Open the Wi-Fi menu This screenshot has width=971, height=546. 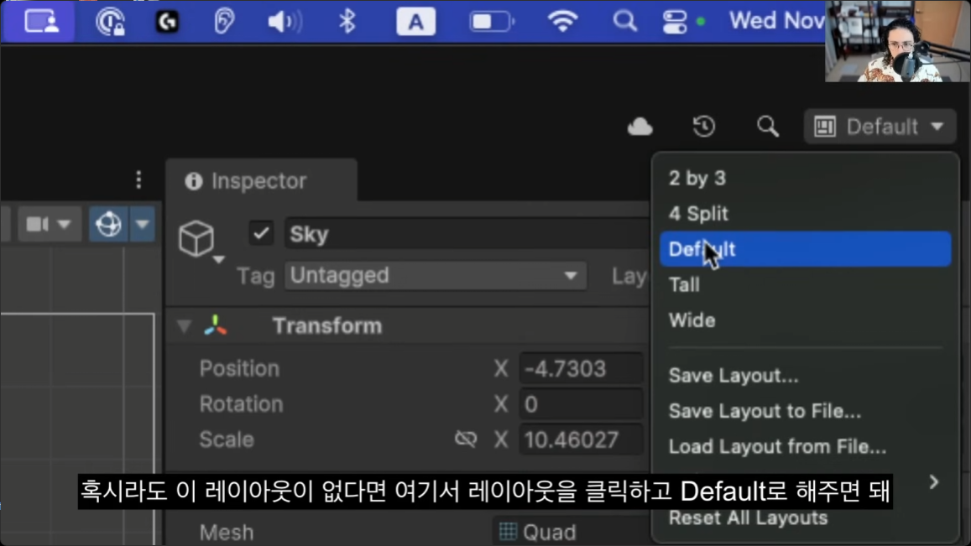coord(562,22)
